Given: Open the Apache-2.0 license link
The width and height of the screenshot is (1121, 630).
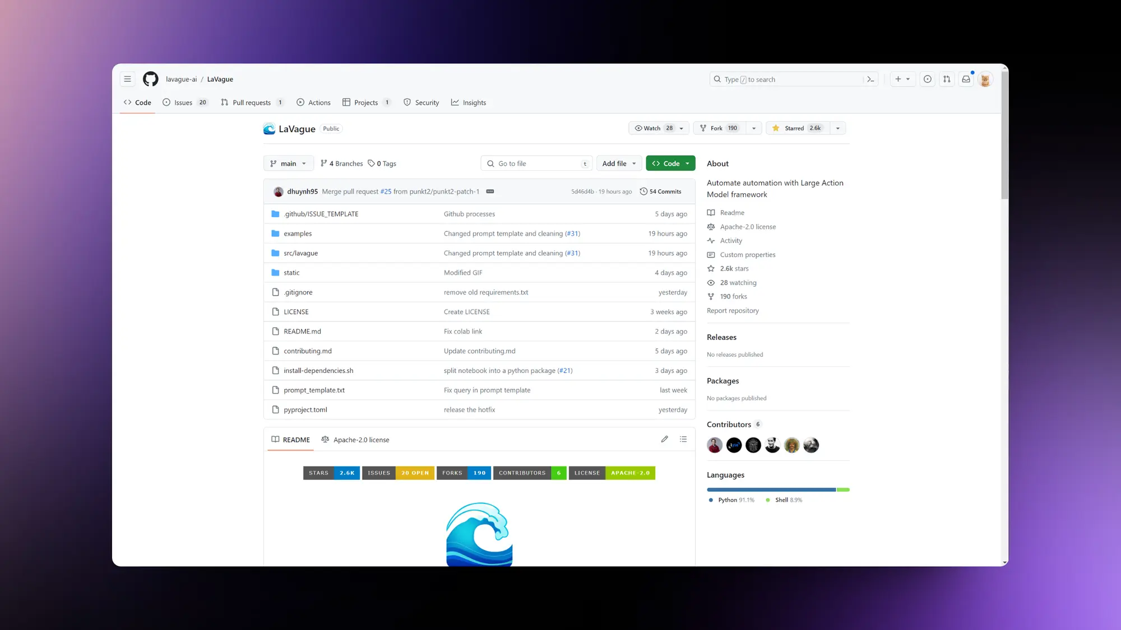Looking at the screenshot, I should (748, 226).
